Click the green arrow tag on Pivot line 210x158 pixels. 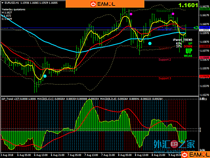[x=196, y=28]
